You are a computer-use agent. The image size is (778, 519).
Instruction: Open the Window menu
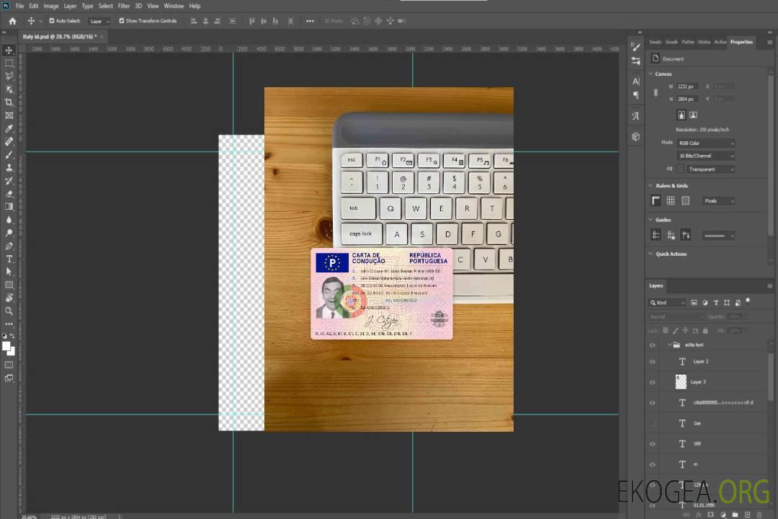tap(174, 6)
